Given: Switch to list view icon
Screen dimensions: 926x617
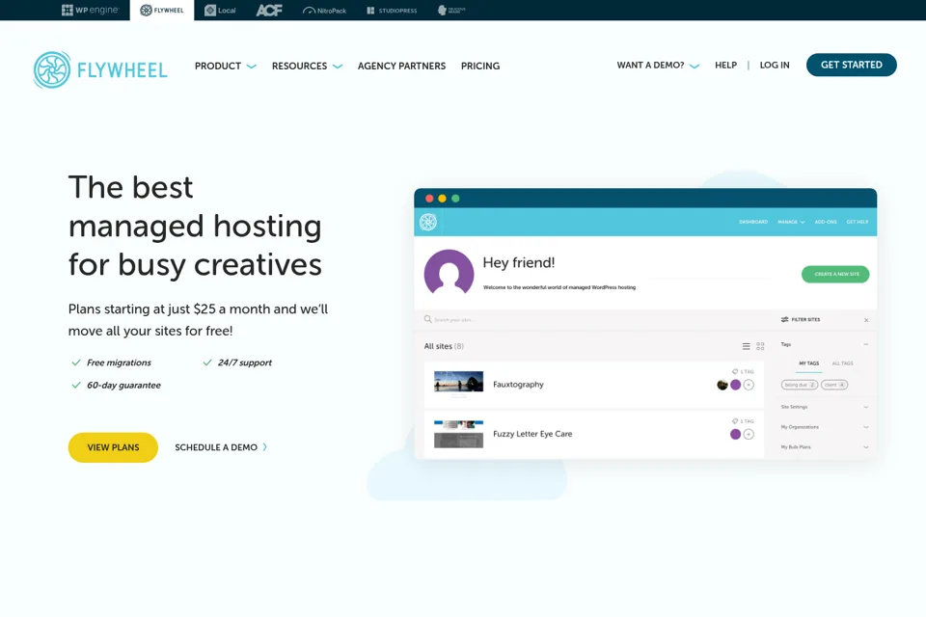Looking at the screenshot, I should click(746, 347).
